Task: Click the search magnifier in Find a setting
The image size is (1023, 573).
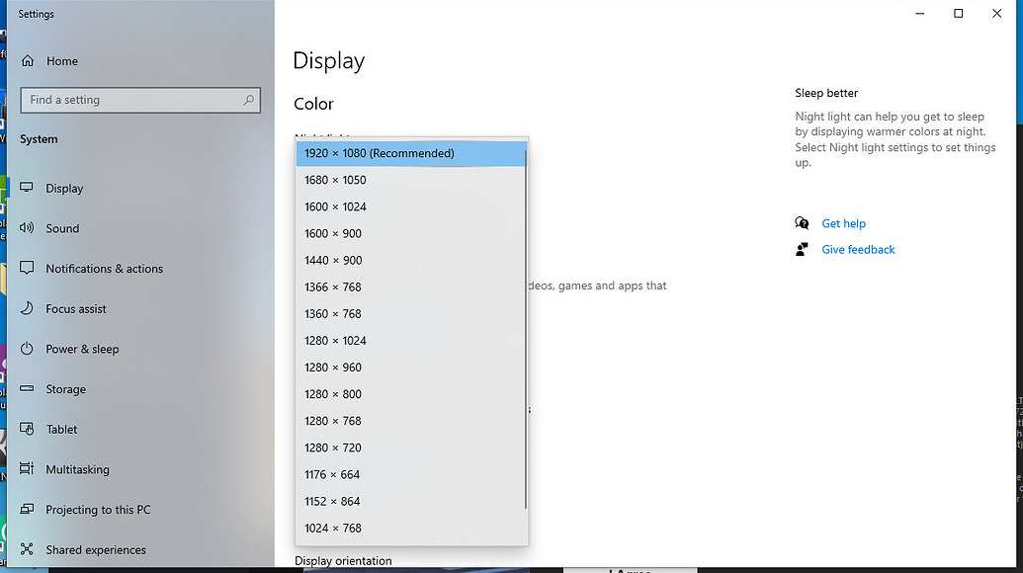Action: click(250, 100)
